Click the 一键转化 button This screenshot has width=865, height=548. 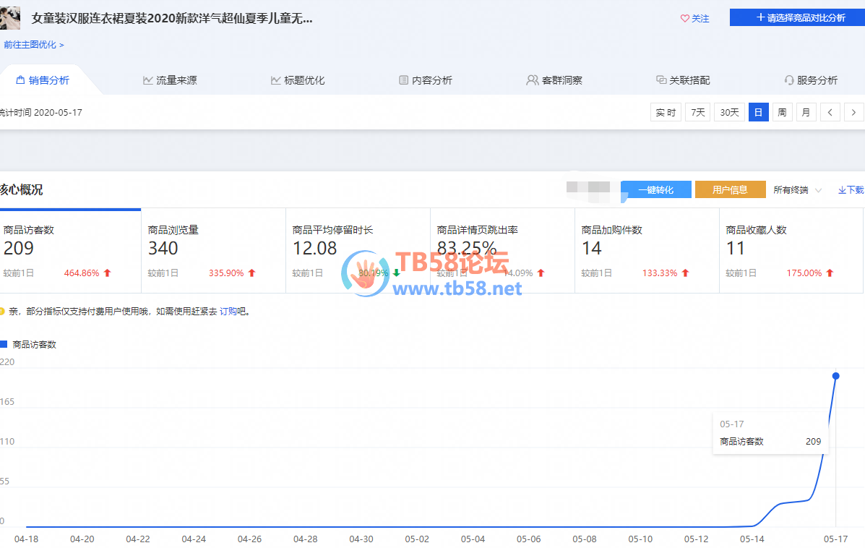tap(656, 190)
